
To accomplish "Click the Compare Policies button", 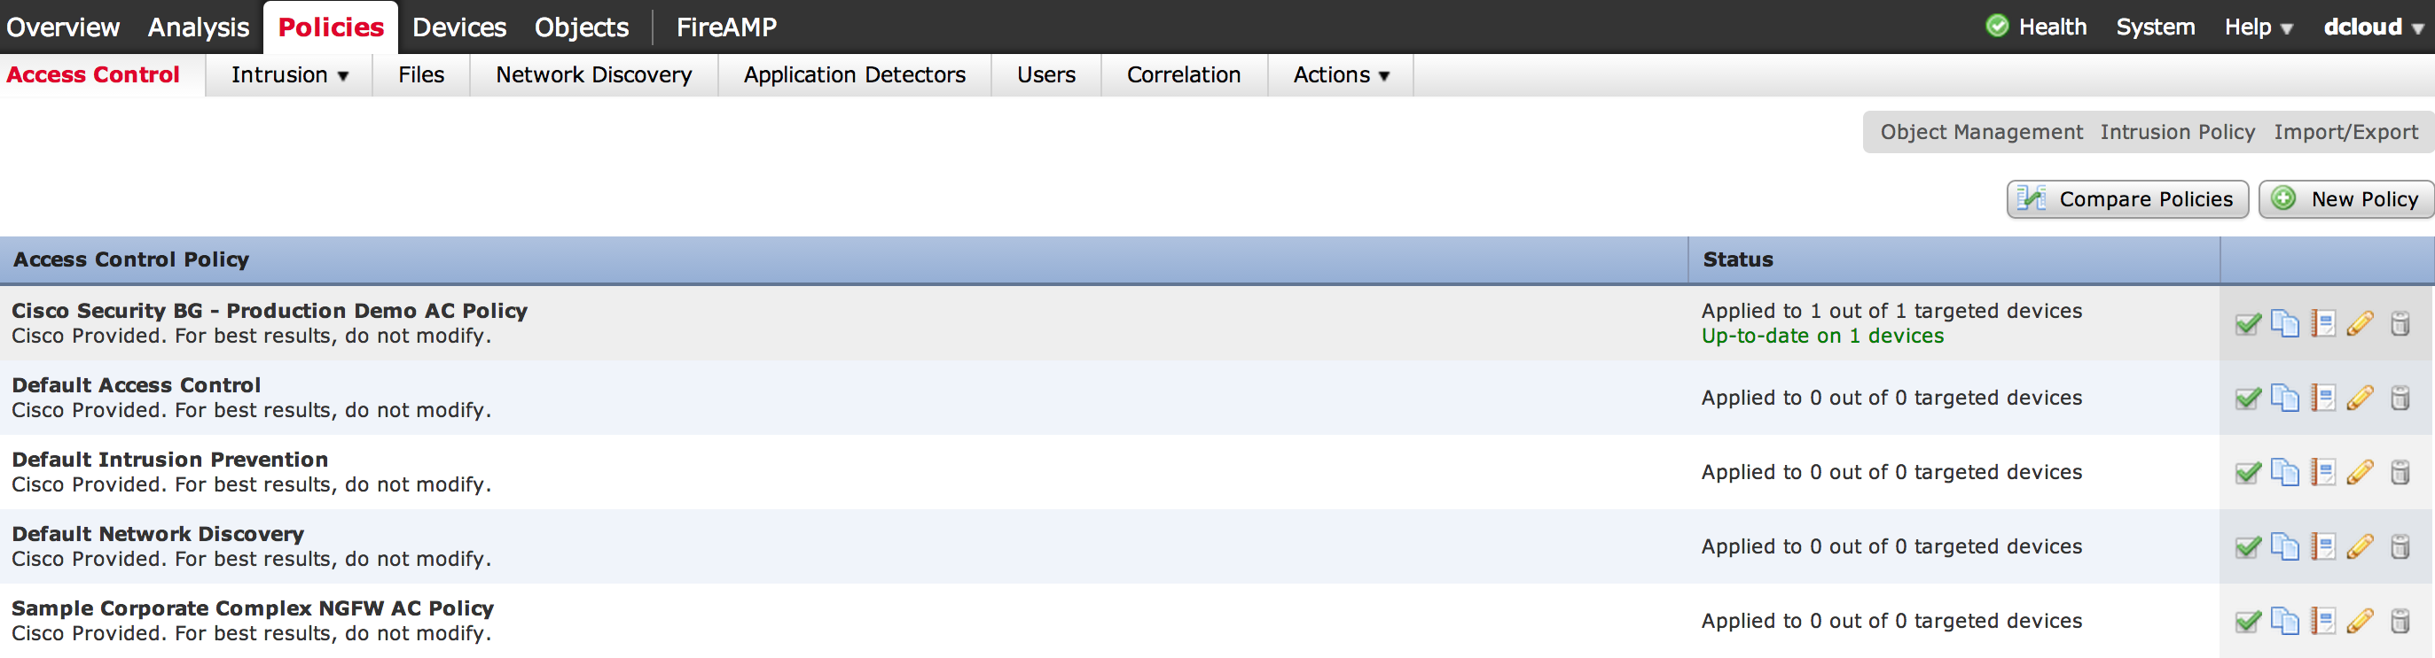I will [x=2126, y=199].
